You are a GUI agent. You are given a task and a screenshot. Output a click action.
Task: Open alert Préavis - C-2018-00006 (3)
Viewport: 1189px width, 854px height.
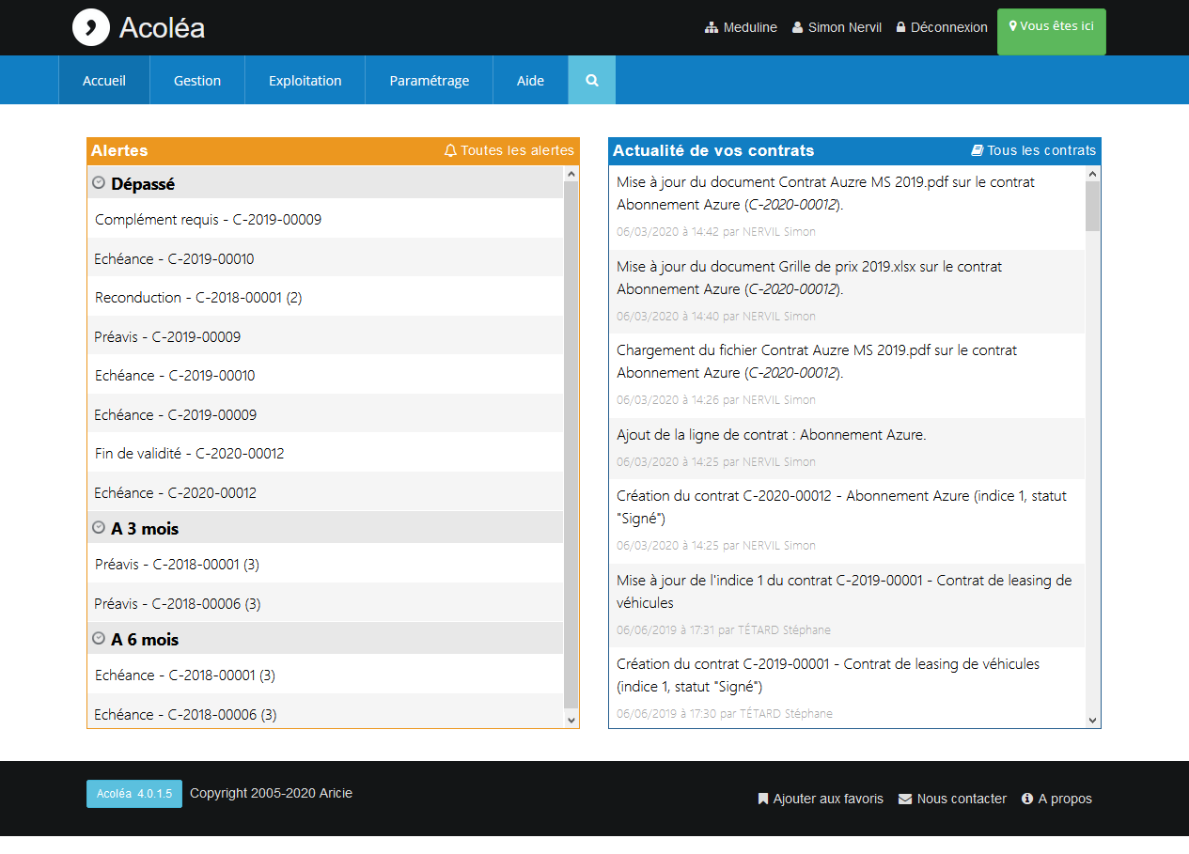(x=325, y=603)
